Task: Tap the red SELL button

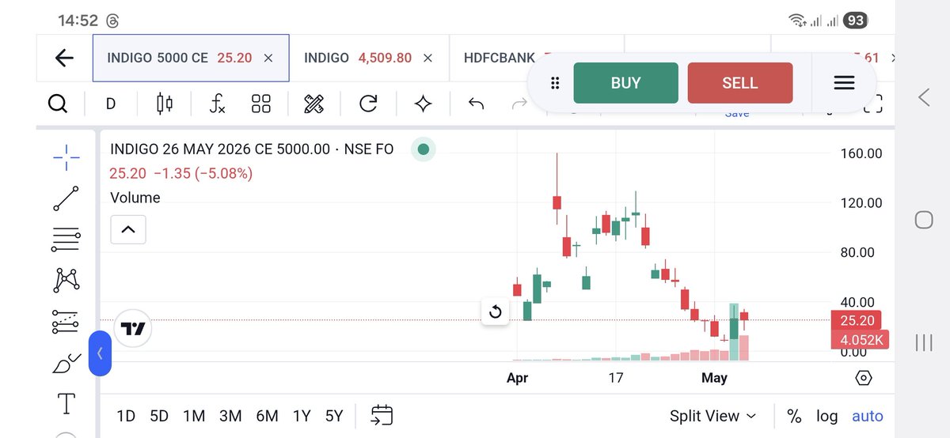Action: point(740,83)
